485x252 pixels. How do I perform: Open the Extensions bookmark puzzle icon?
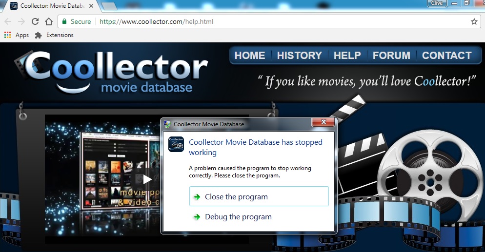pyautogui.click(x=39, y=35)
